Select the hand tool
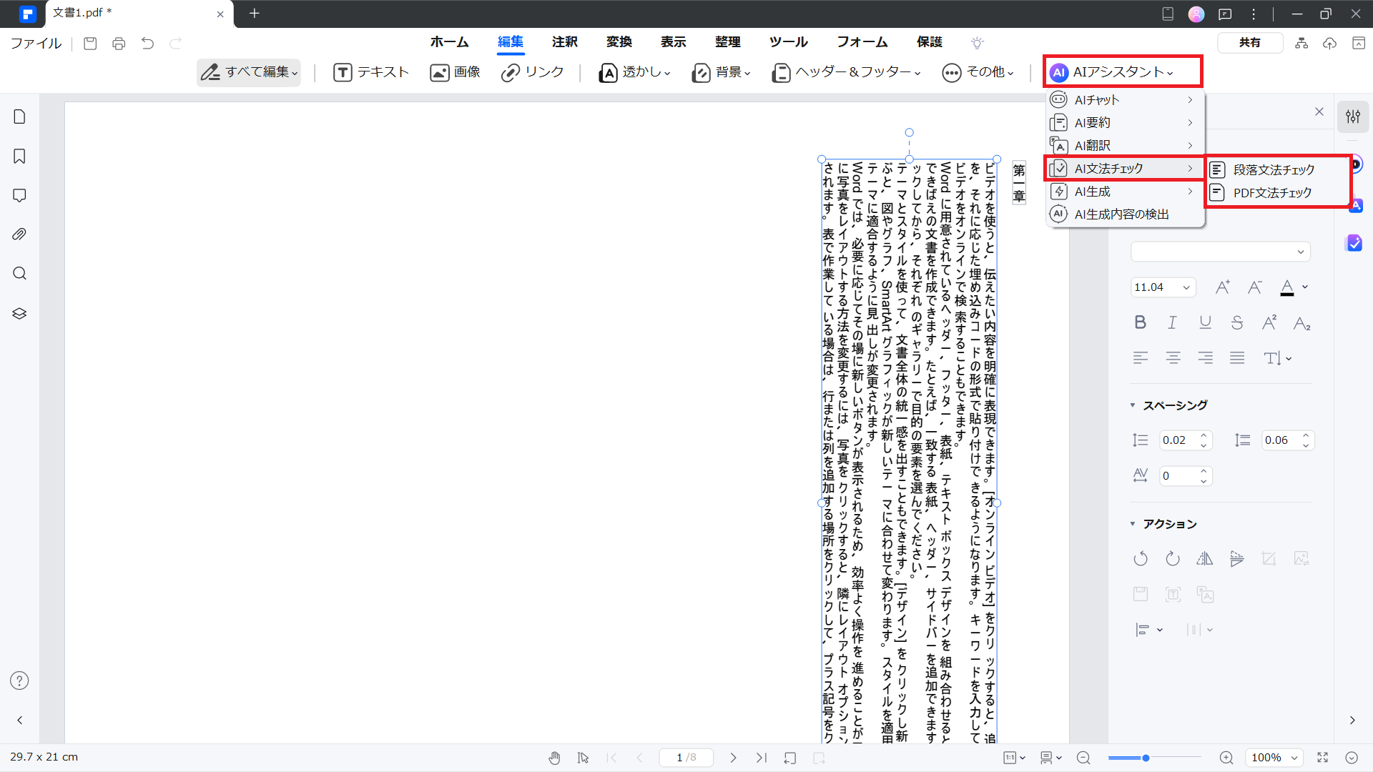The width and height of the screenshot is (1373, 772). tap(554, 758)
